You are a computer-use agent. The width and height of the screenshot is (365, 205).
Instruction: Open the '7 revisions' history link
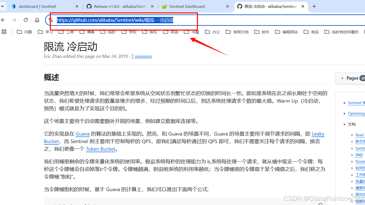click(141, 56)
